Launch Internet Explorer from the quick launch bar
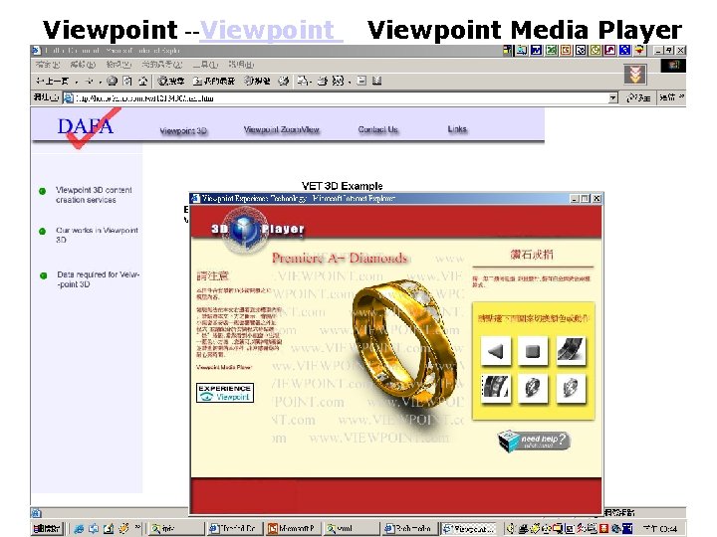 (79, 528)
